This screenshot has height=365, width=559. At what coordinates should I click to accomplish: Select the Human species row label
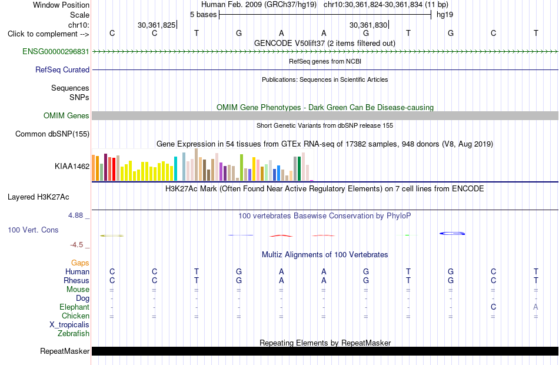tap(77, 272)
